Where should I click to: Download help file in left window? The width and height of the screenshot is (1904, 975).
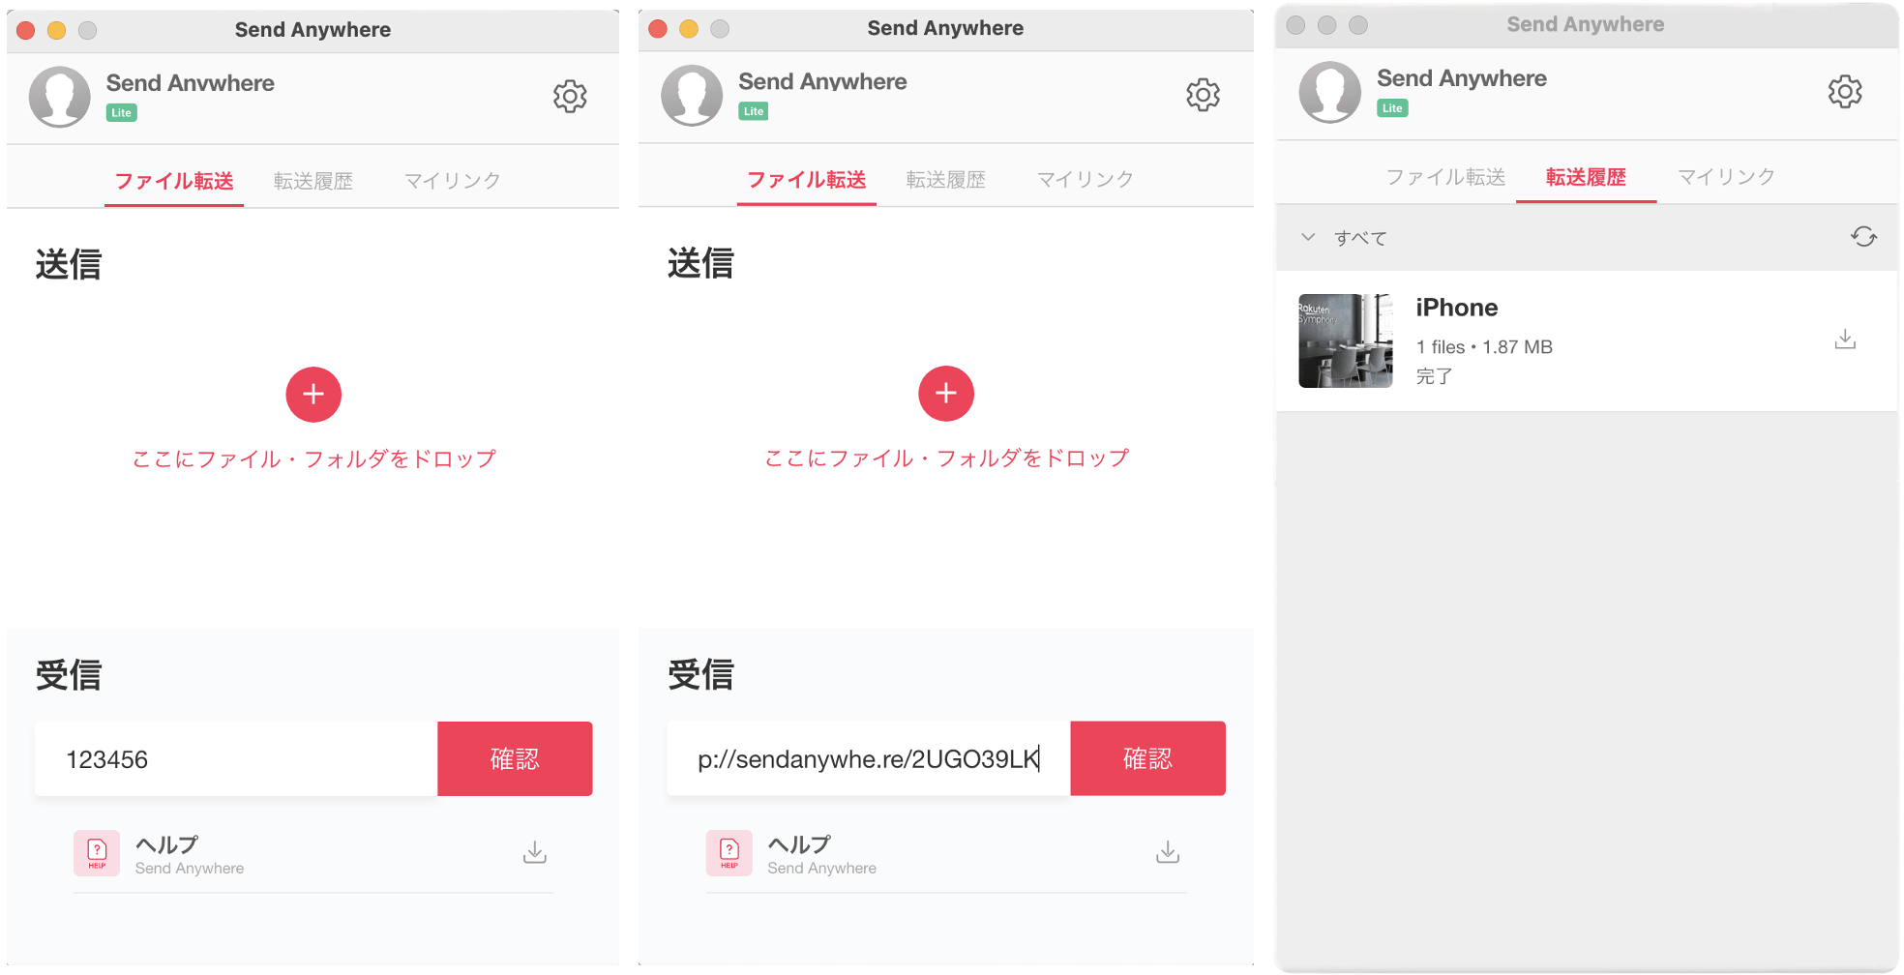[535, 852]
